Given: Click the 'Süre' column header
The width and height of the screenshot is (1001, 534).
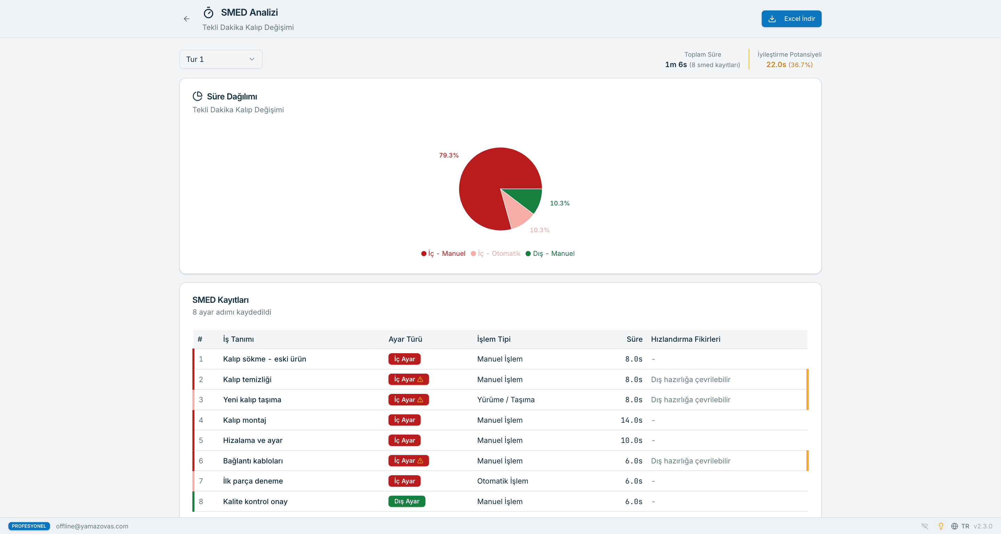Looking at the screenshot, I should click(x=634, y=339).
